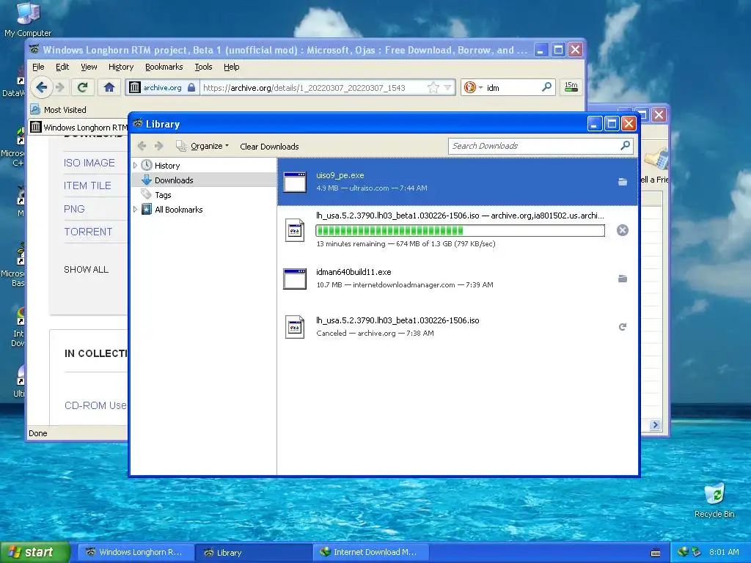The width and height of the screenshot is (751, 563).
Task: Open the Tools menu
Action: [x=203, y=67]
